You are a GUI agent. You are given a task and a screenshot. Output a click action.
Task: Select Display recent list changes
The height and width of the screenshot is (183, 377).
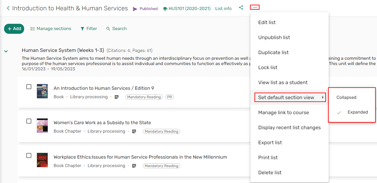coord(290,128)
